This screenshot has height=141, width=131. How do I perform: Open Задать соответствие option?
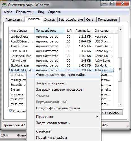click(x=64, y=123)
